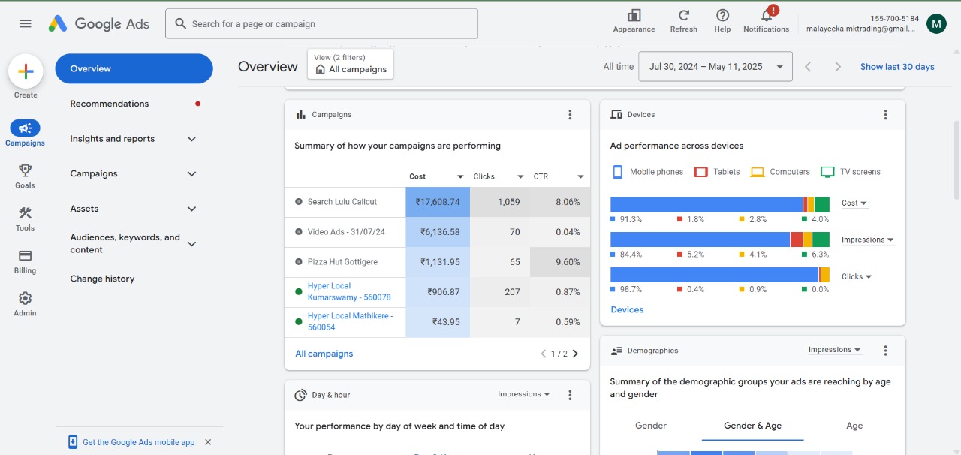Viewport: 961px width, 455px height.
Task: Select Recommendations in the sidebar
Action: [110, 104]
